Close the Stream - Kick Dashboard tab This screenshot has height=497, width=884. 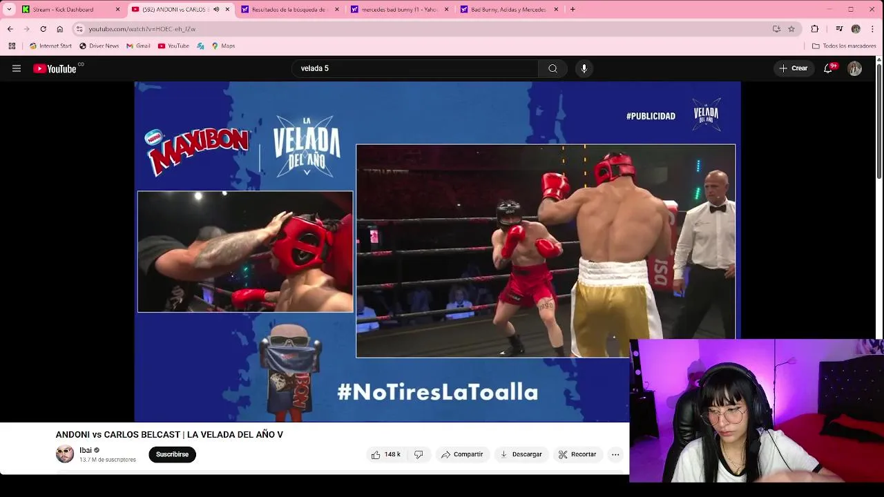click(117, 10)
